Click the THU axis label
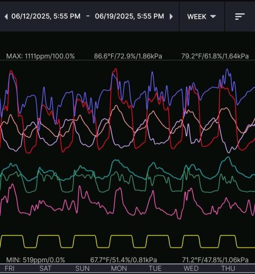The image size is (255, 274). tap(228, 268)
